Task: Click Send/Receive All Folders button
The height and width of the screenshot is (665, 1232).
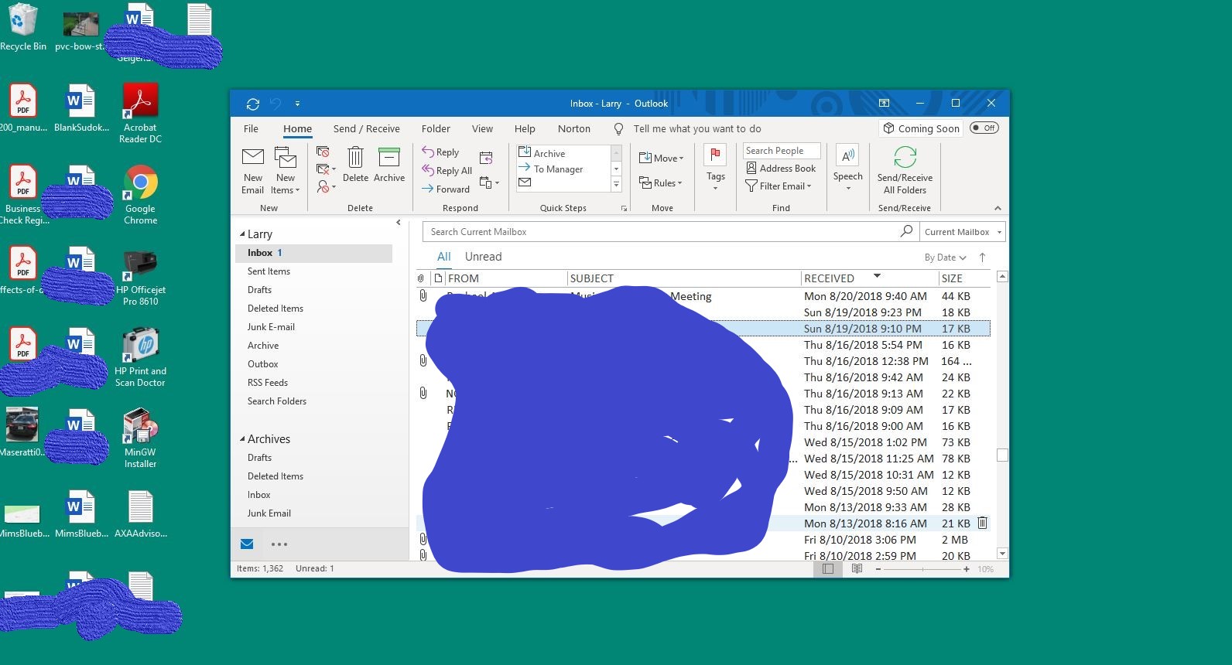Action: point(905,170)
